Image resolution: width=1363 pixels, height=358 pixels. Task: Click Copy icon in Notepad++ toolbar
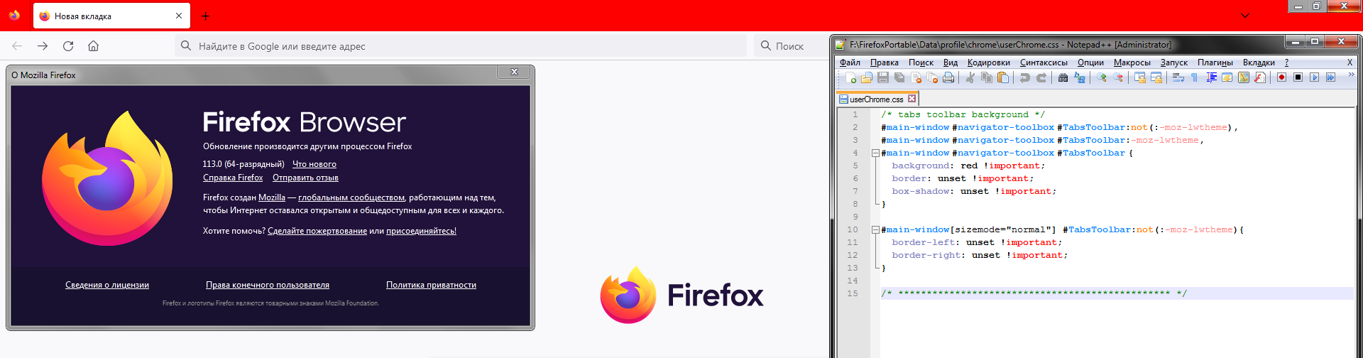[987, 77]
